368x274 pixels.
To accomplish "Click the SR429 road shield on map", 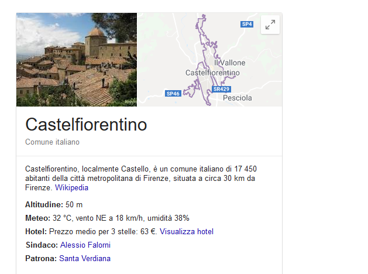I will (221, 89).
